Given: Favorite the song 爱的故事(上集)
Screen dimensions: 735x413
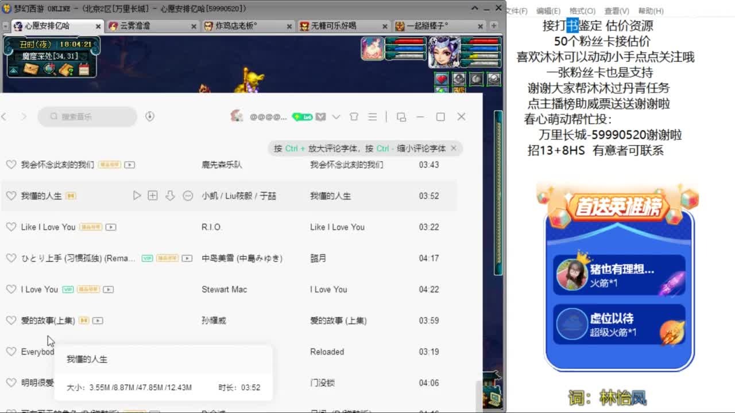Looking at the screenshot, I should 11,320.
